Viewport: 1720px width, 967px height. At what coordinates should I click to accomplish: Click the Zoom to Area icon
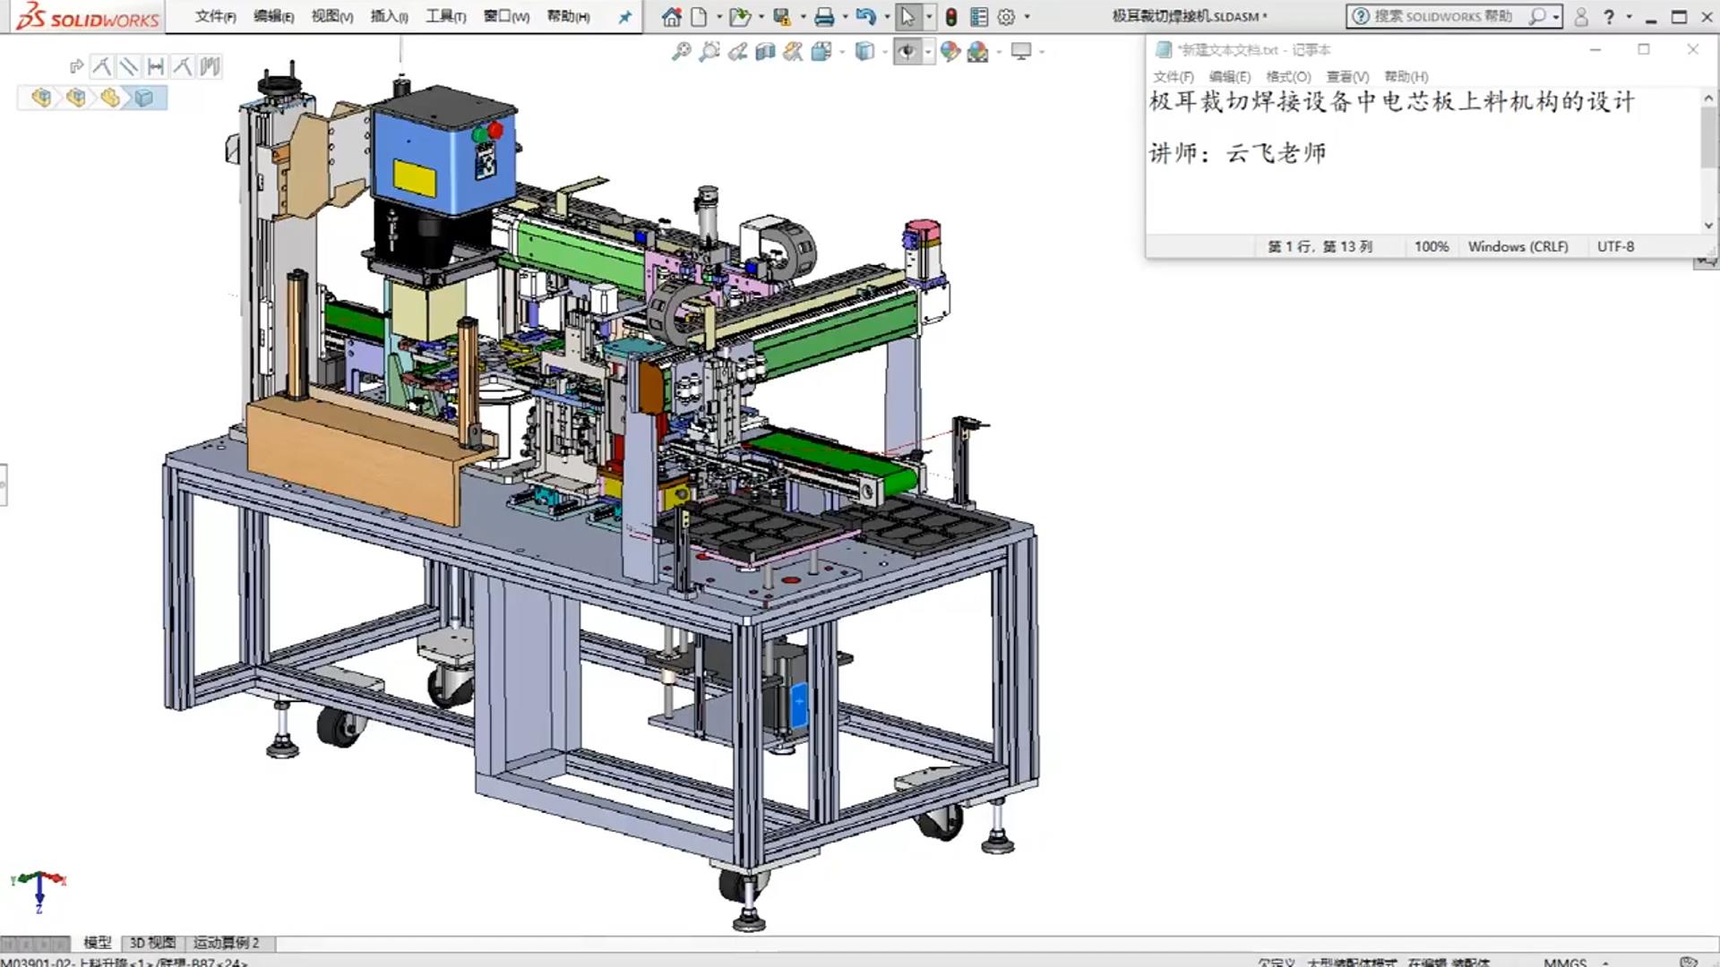click(709, 51)
